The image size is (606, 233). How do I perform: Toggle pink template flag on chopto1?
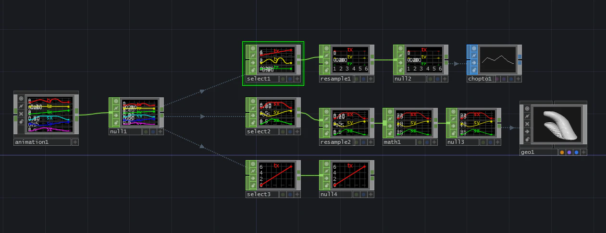pos(497,79)
